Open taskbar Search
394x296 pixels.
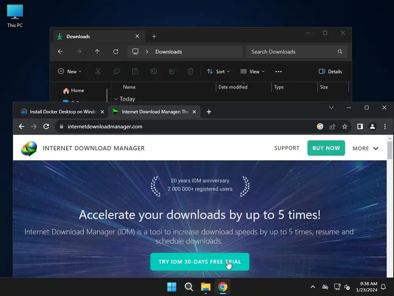189,287
